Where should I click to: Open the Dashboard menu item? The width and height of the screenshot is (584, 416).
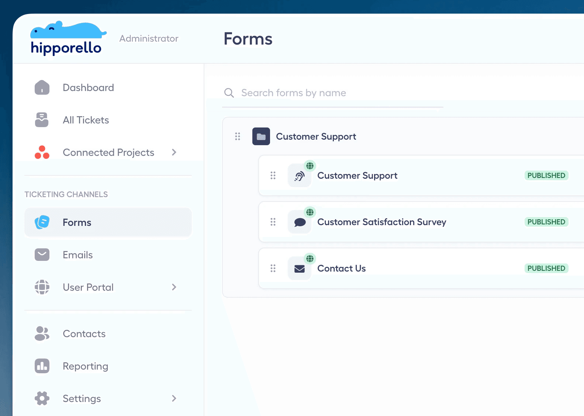coord(108,88)
